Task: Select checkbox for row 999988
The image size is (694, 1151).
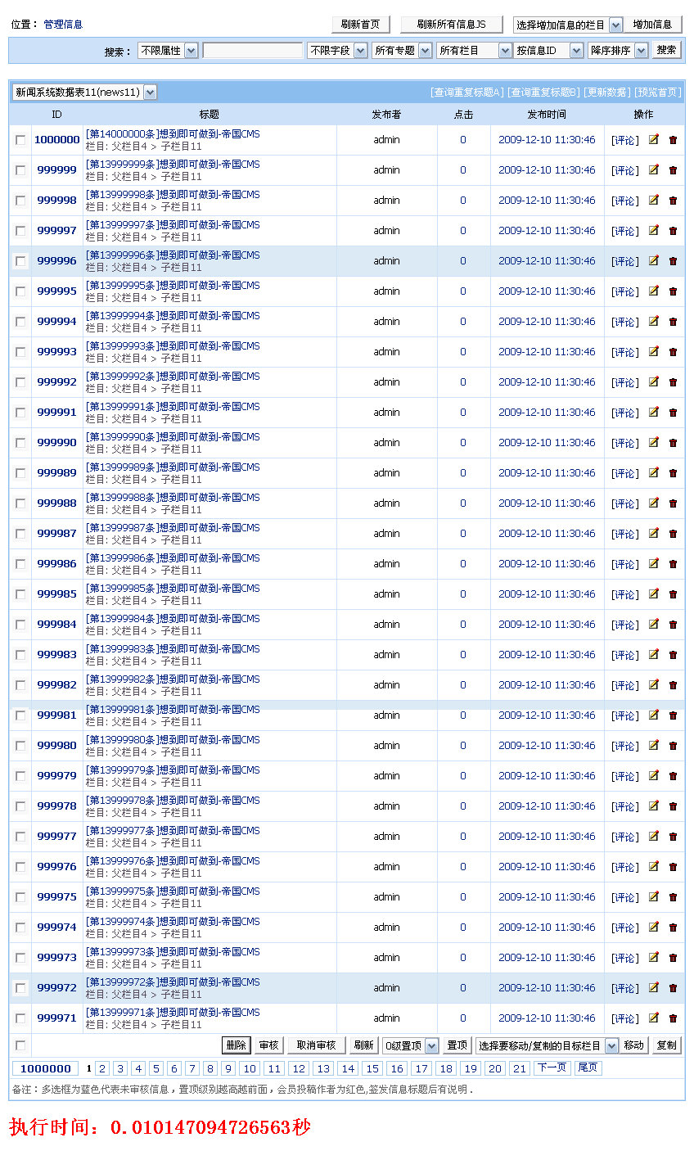Action: click(x=20, y=503)
